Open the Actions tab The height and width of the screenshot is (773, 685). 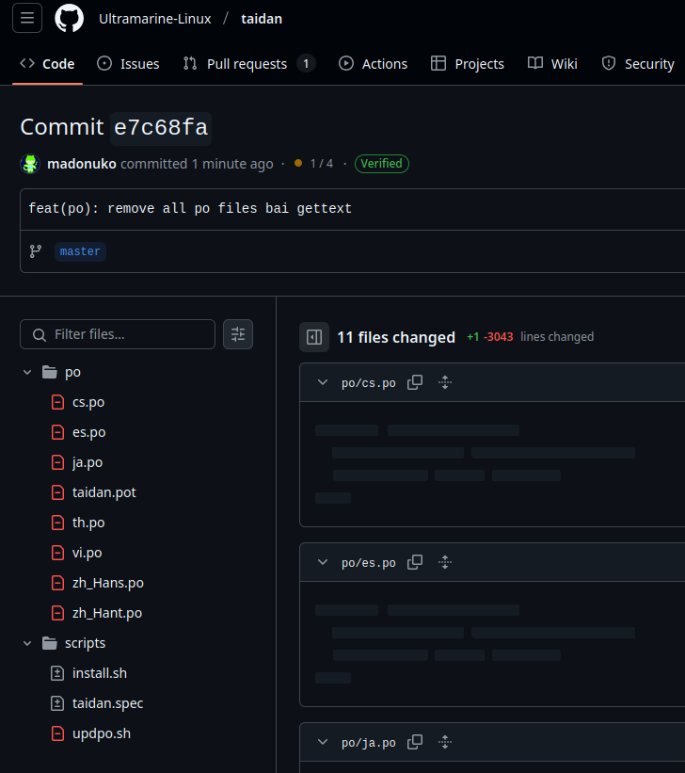click(373, 64)
